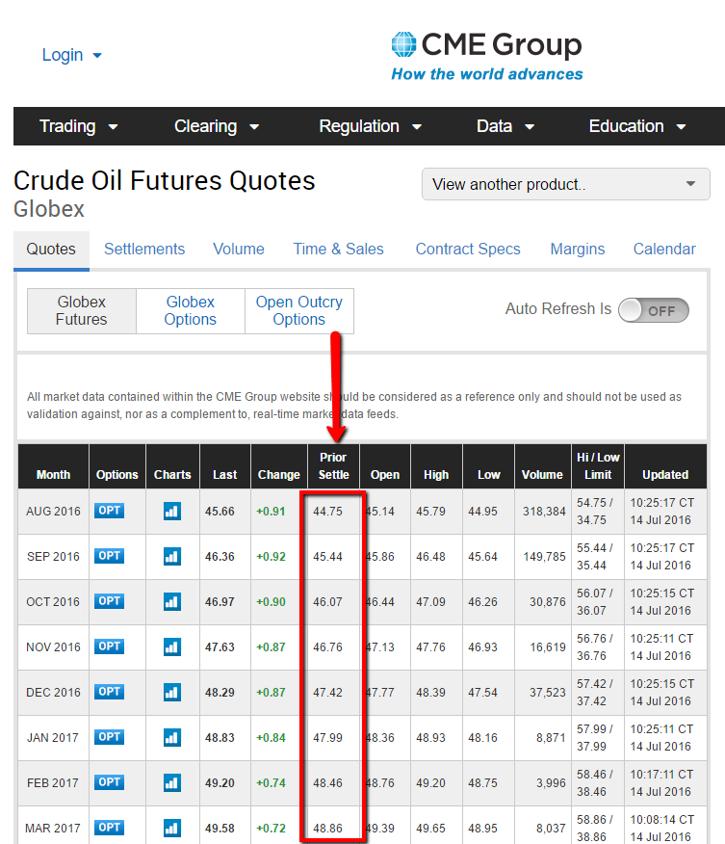Open chart for NOV 2016 contract
The height and width of the screenshot is (844, 725).
pos(172,646)
